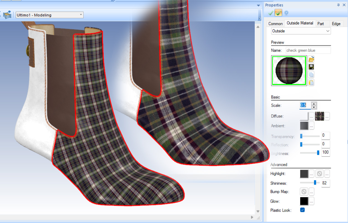
Task: Click the load material folder icon
Action: pyautogui.click(x=311, y=59)
